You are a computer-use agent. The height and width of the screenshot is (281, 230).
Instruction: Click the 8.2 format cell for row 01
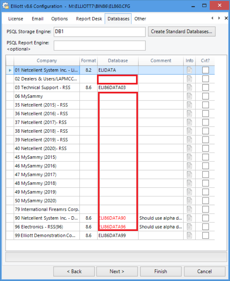coord(88,70)
